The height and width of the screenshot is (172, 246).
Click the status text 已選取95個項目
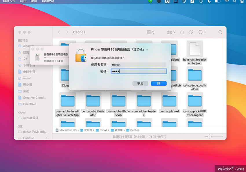[122, 137]
